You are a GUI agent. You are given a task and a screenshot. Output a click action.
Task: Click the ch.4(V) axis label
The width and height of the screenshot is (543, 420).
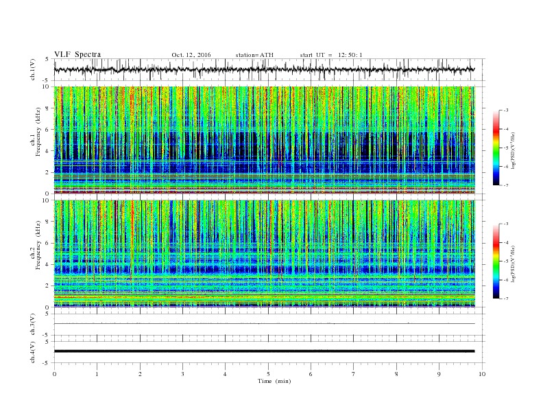[33, 352]
